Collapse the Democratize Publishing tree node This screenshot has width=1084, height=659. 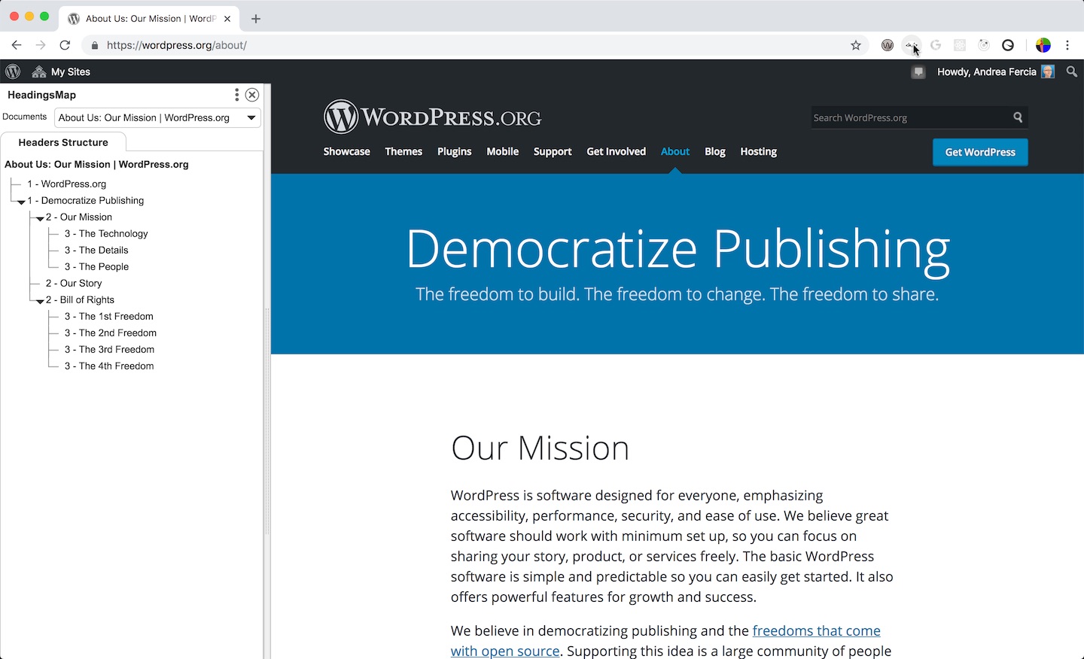coord(21,202)
